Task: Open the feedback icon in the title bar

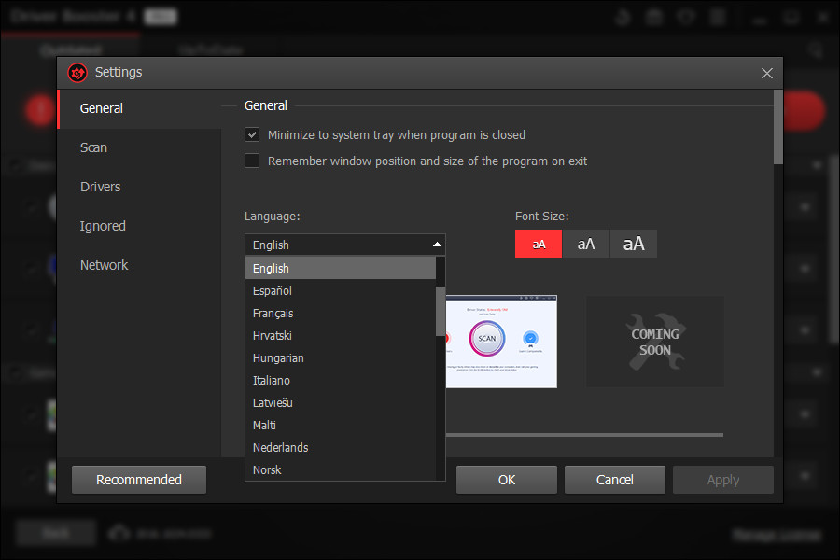Action: point(622,16)
